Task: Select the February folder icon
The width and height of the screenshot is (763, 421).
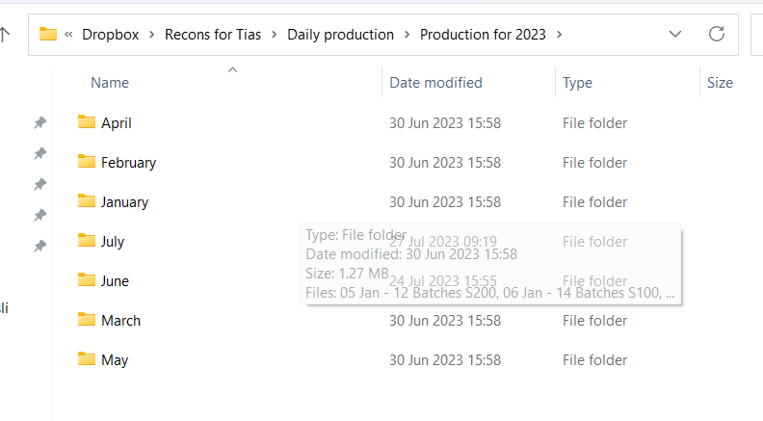Action: 87,162
